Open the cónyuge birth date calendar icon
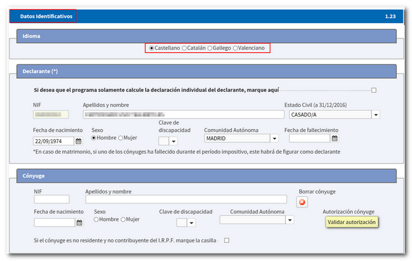The image size is (412, 261). click(80, 223)
